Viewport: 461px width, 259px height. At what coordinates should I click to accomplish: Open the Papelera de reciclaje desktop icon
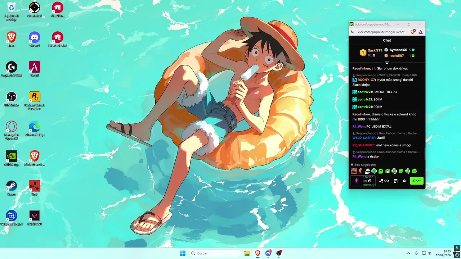pos(11,11)
